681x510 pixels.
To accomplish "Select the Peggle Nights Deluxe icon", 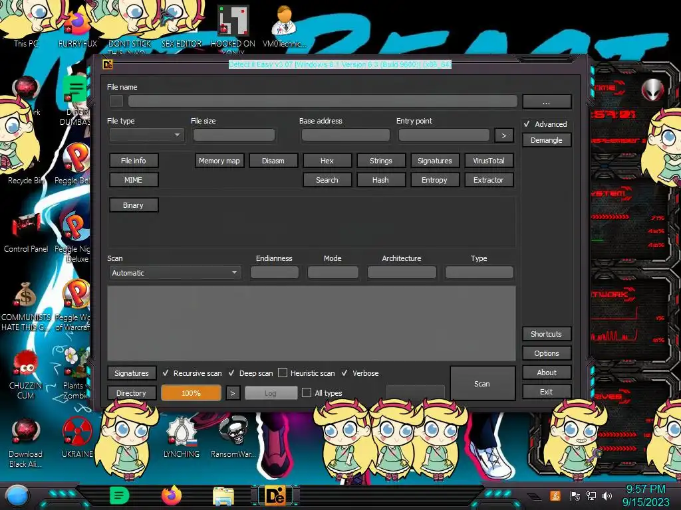I will [x=74, y=236].
